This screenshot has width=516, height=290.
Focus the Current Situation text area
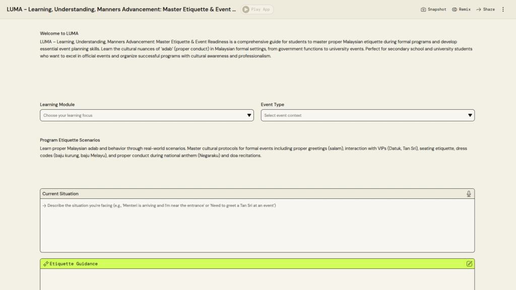click(257, 227)
